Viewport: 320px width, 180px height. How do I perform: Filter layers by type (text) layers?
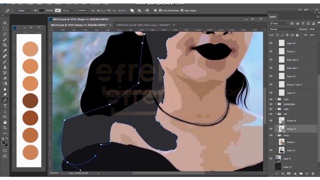(303, 23)
